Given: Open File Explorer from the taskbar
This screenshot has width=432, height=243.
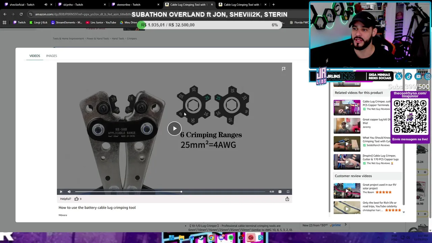Looking at the screenshot, I should (x=181, y=238).
